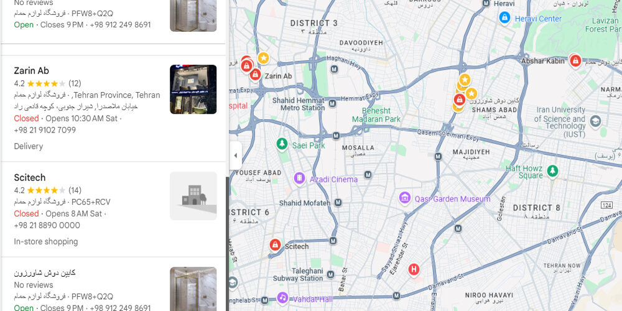Open the Zarin Ab listing title

(x=31, y=71)
